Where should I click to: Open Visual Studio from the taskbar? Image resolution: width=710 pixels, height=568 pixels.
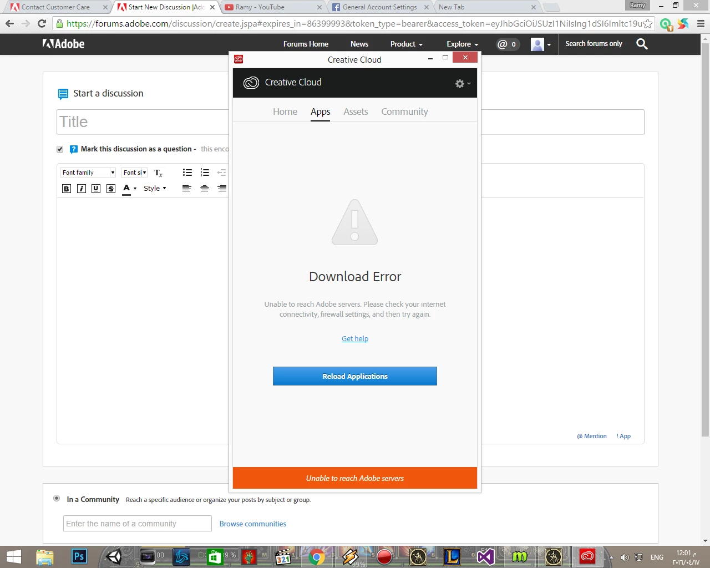(486, 556)
